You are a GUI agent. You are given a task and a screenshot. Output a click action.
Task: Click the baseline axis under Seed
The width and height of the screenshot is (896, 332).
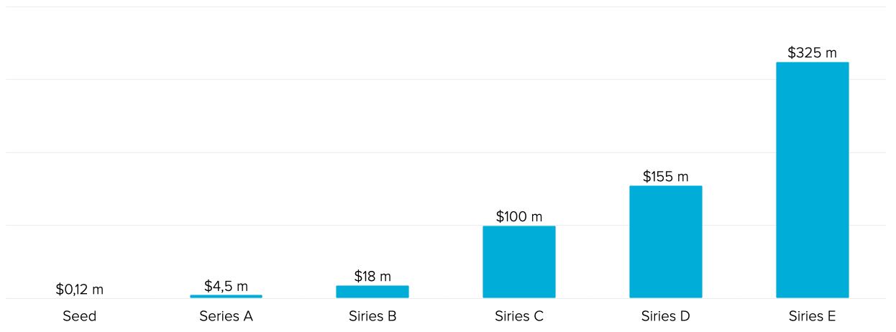point(79,298)
